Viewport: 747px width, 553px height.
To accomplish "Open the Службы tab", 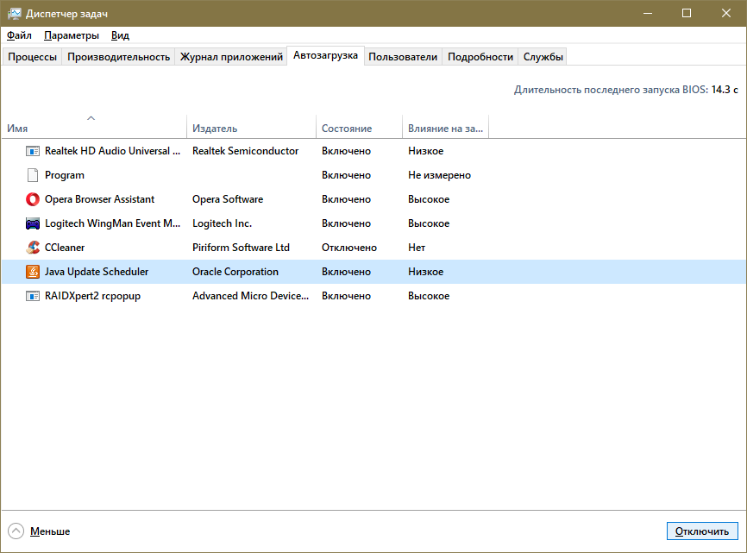I will tap(543, 57).
